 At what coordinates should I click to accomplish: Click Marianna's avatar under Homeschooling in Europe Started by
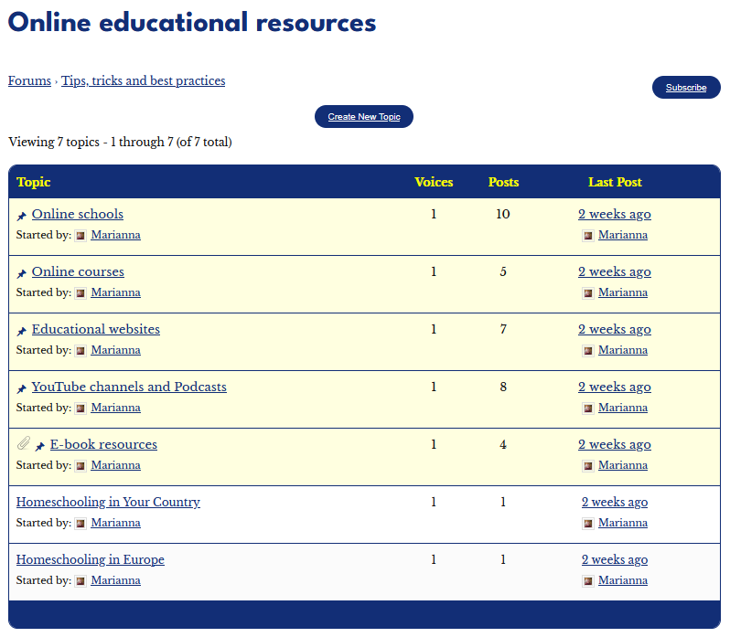point(81,581)
